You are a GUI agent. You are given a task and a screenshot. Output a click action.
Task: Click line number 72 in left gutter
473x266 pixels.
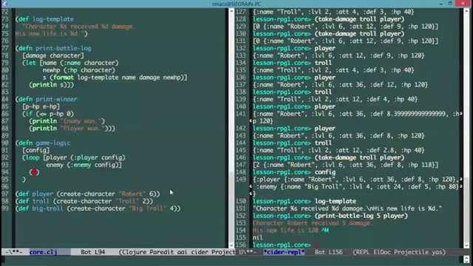coord(5,12)
